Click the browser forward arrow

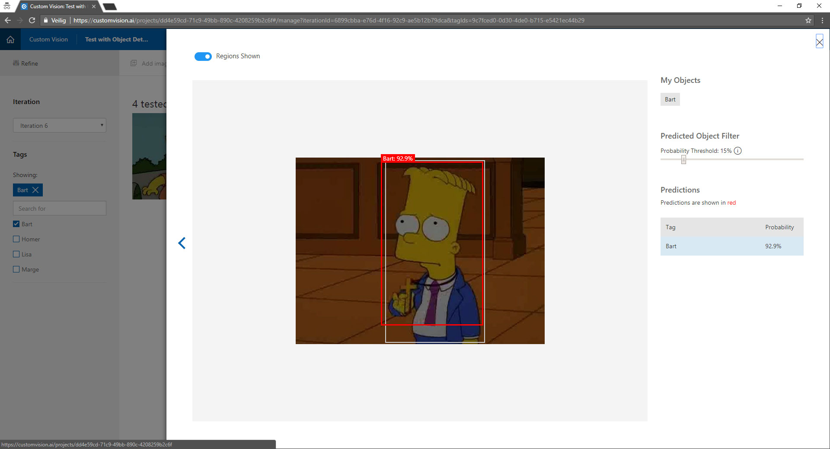tap(20, 20)
